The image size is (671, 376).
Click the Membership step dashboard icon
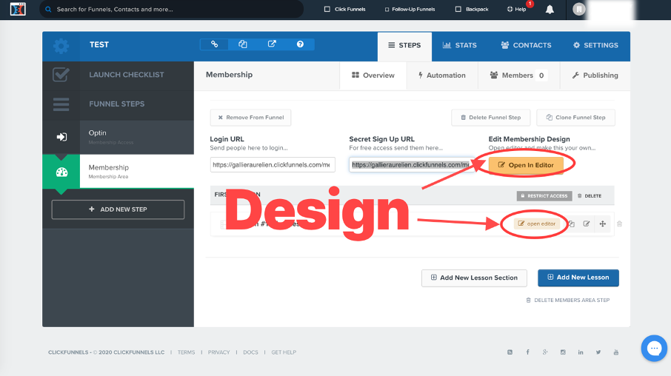coord(61,172)
